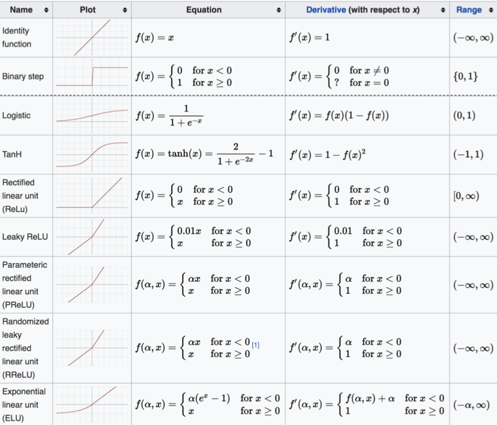Click the Plot column header
The image size is (497, 425).
[x=92, y=10]
